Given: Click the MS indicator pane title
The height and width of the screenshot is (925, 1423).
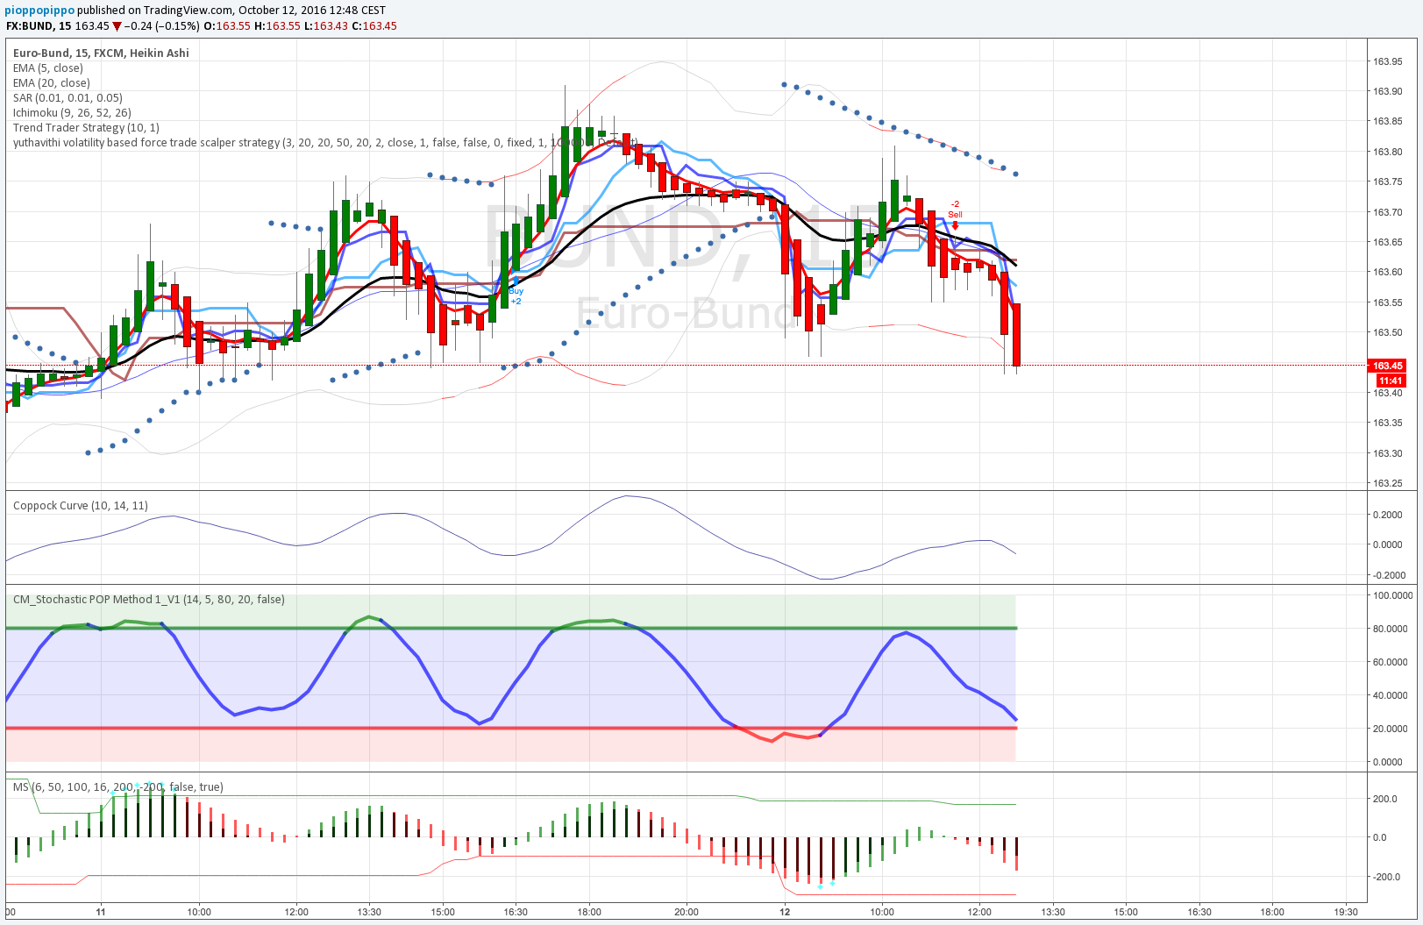Looking at the screenshot, I should click(117, 787).
